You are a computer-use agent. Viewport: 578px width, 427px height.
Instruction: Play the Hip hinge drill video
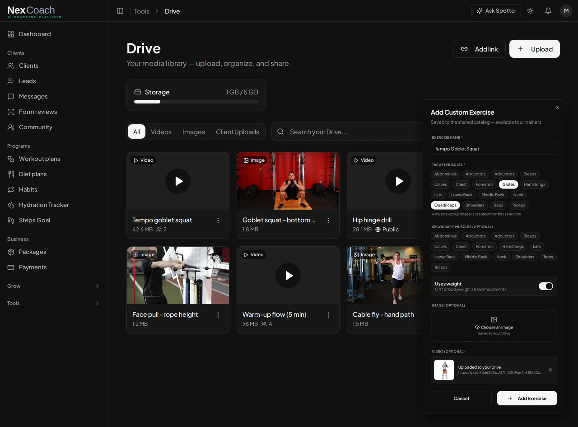(398, 181)
